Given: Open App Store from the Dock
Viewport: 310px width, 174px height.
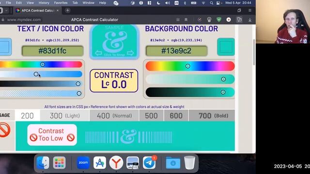Looking at the screenshot, I should click(x=100, y=163).
